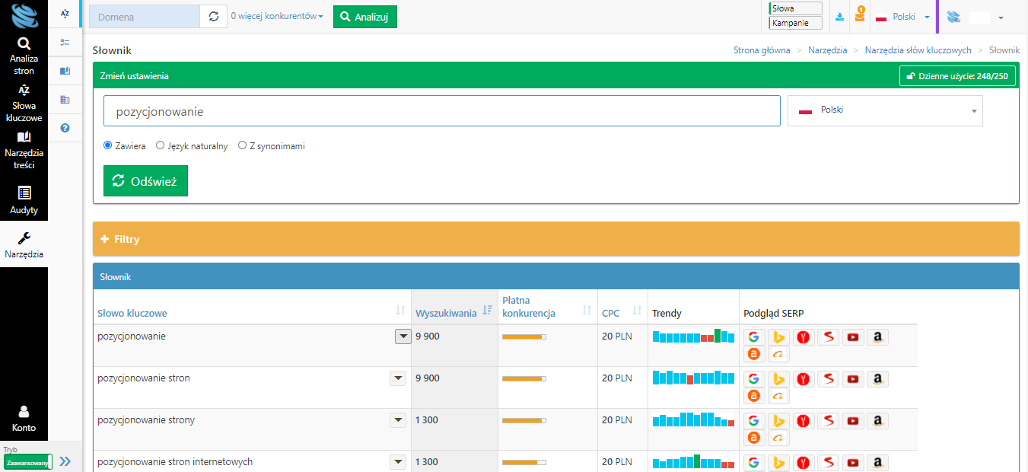Select the 'Język naturalny' radio option
1028x472 pixels.
point(160,145)
